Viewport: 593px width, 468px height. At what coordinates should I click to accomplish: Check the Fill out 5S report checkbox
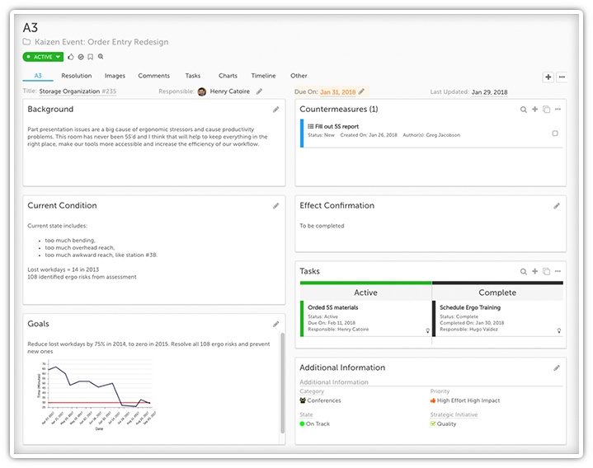(x=555, y=133)
